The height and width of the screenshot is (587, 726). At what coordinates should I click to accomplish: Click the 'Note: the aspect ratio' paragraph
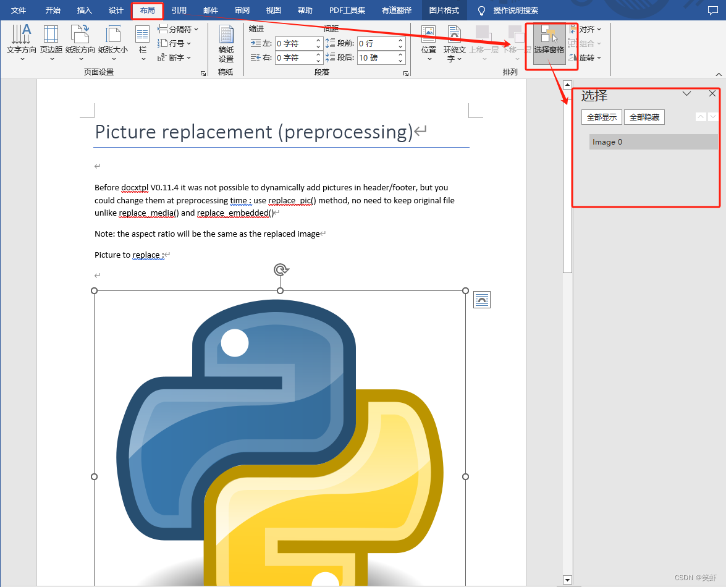point(207,234)
